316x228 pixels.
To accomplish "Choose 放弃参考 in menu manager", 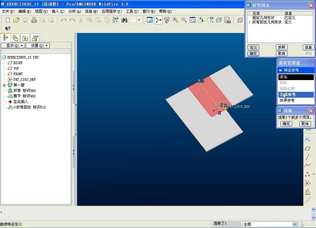I will (x=287, y=101).
